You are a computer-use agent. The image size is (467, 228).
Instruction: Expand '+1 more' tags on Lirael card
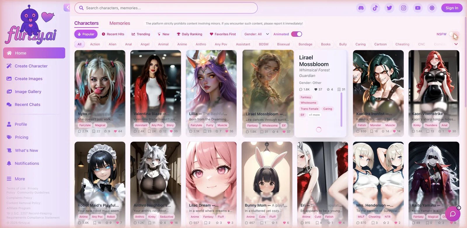[x=314, y=115]
